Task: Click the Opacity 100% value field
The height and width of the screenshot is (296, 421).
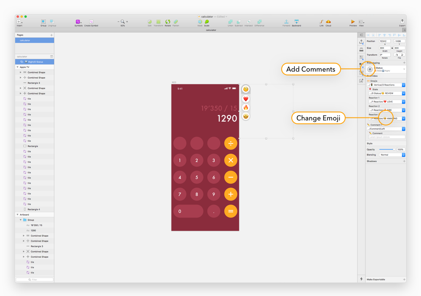Action: (x=401, y=149)
